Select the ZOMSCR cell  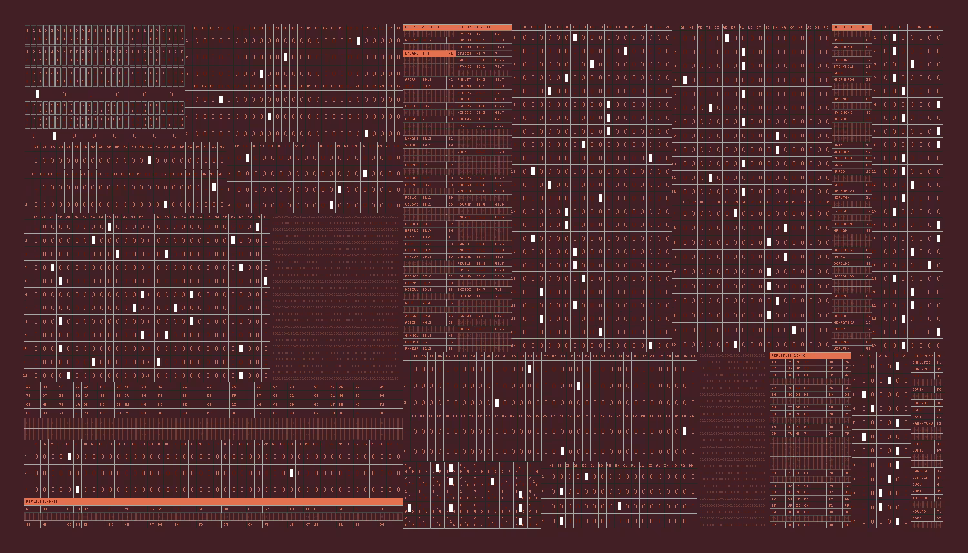[x=464, y=185]
